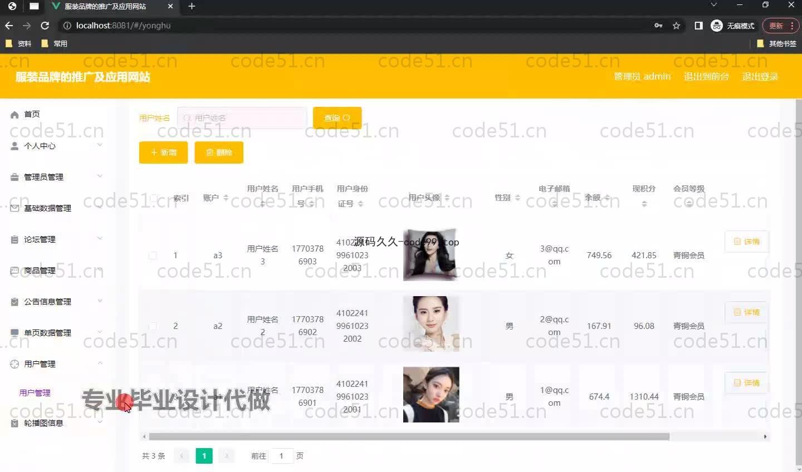Click the 基础数据管理 envelope icon
The height and width of the screenshot is (472, 802).
click(x=14, y=208)
